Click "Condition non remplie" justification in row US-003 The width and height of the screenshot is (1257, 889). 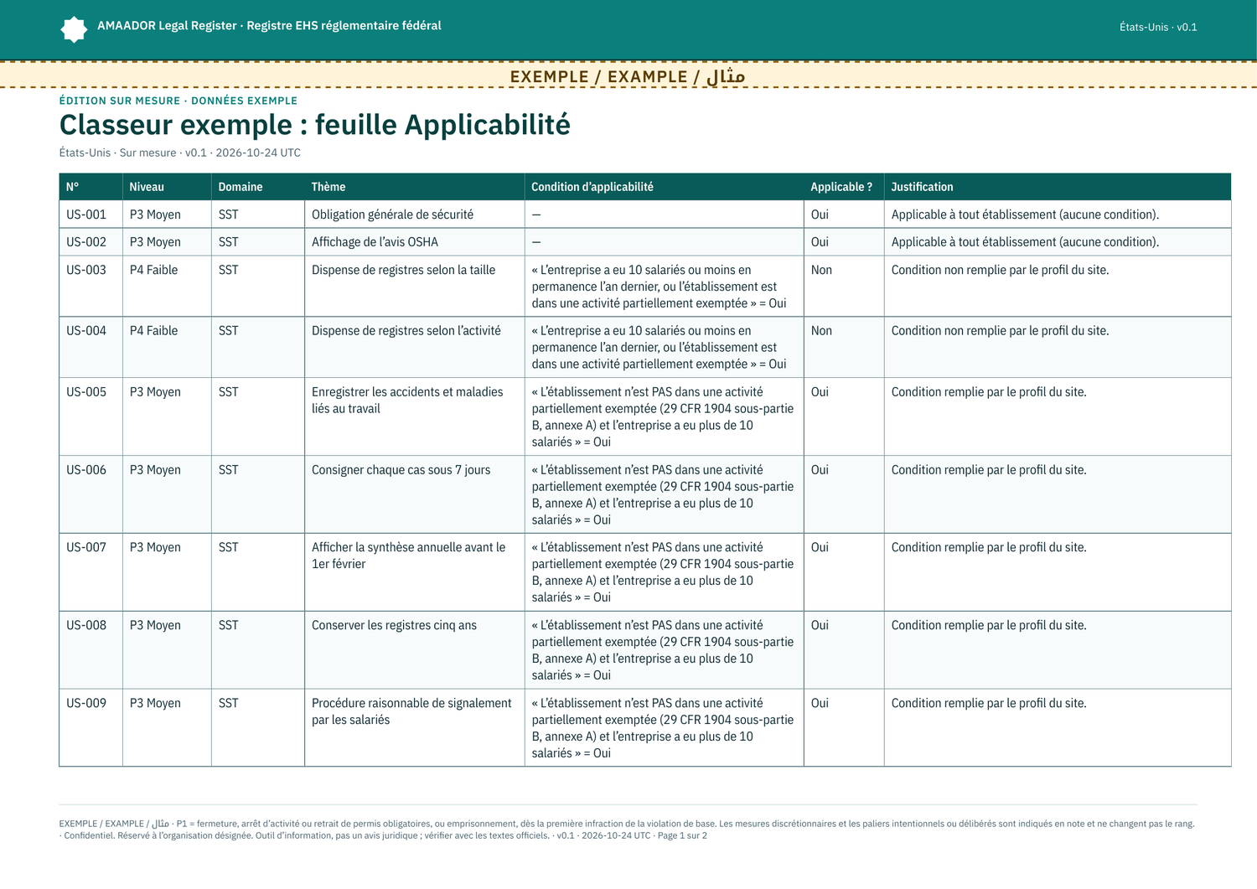(x=1000, y=270)
